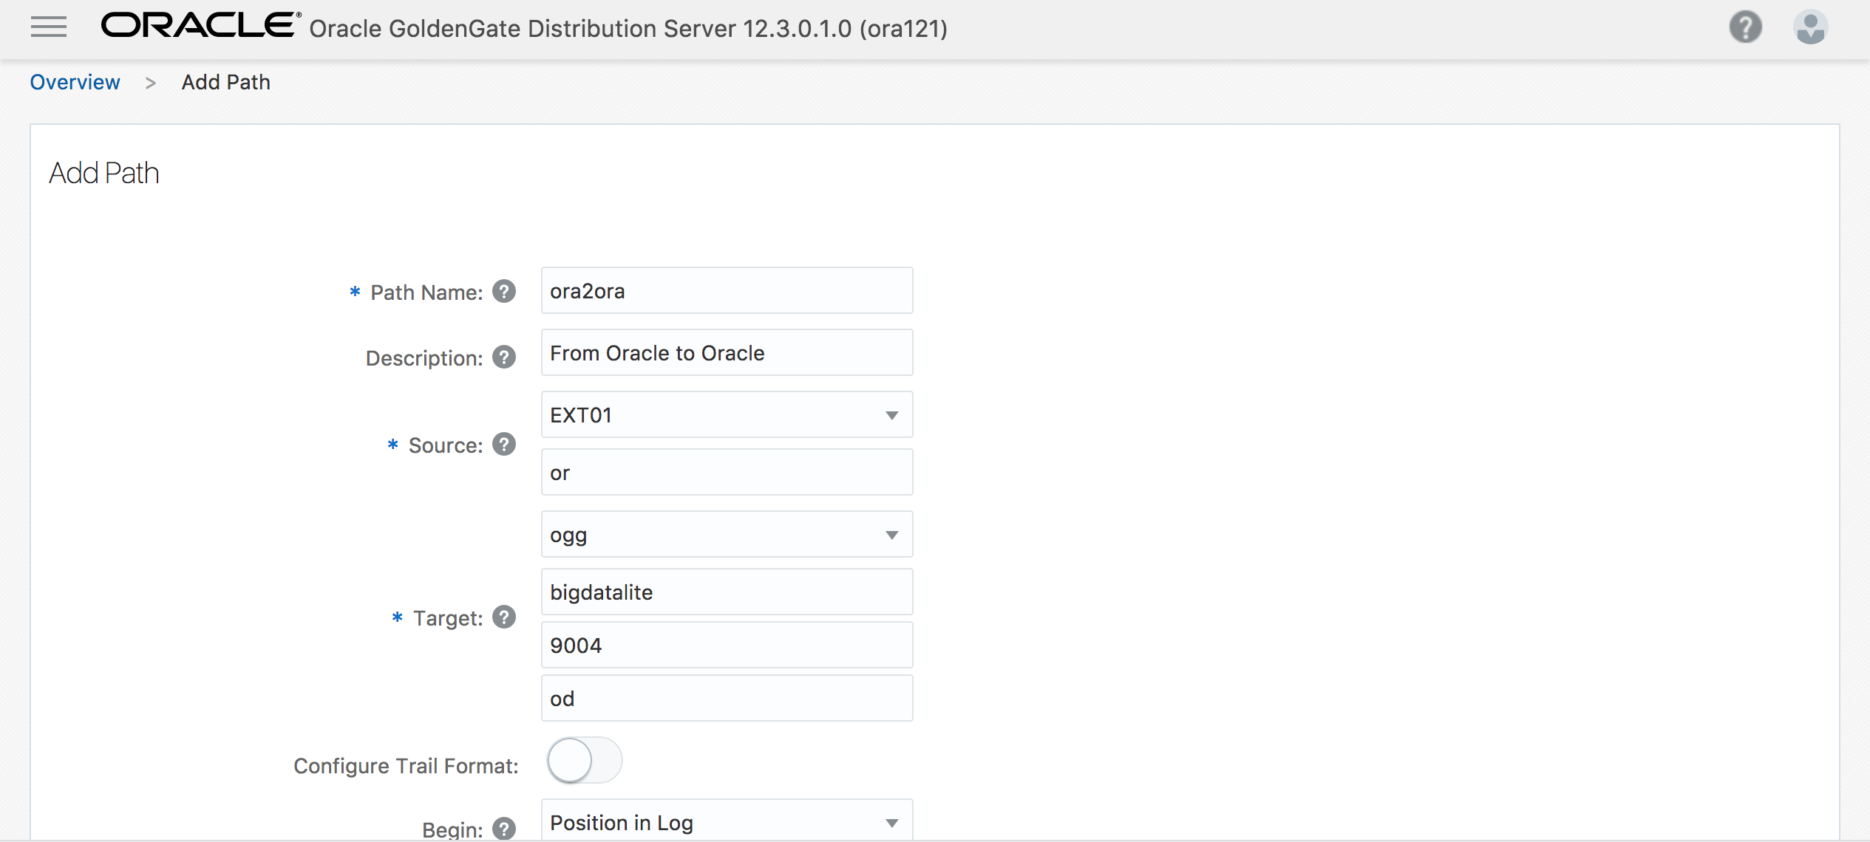Viewport: 1870px width, 842px height.
Task: Open the hamburger navigation menu
Action: coord(48,27)
